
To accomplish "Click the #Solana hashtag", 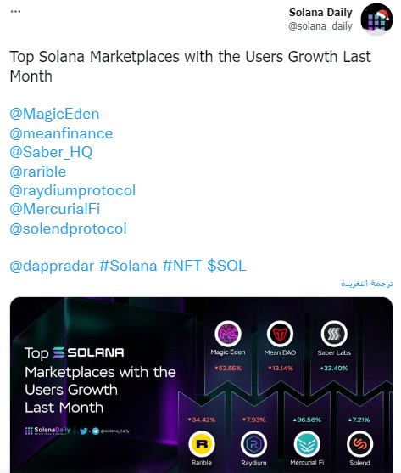I will click(128, 266).
